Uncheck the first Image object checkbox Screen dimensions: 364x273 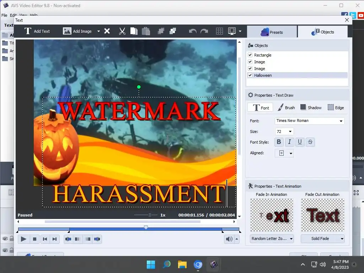coord(250,62)
